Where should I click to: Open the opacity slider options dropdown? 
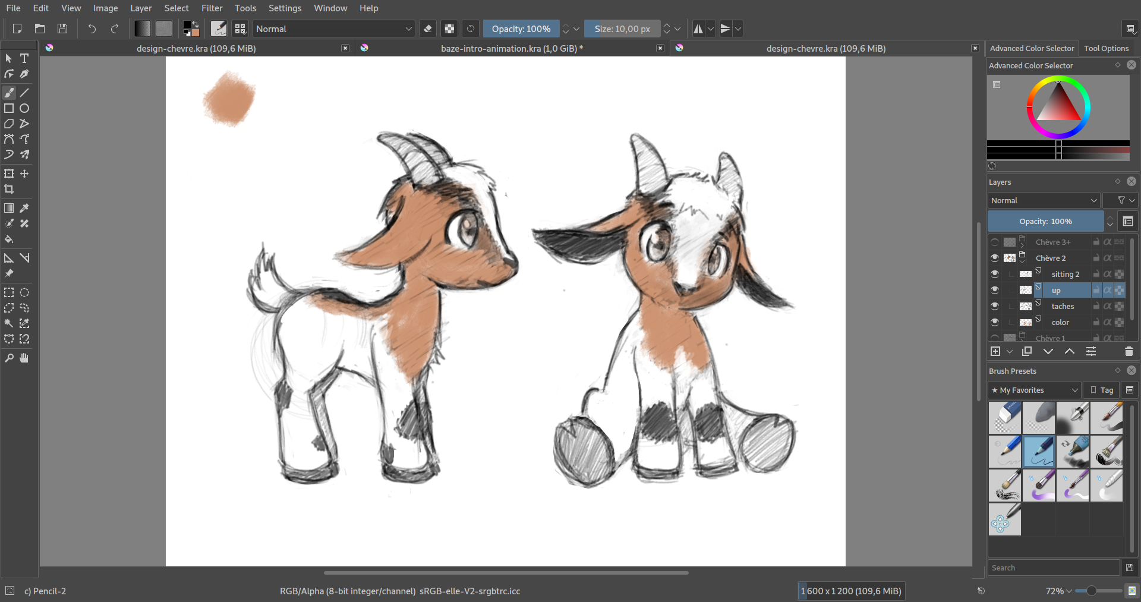coord(576,29)
